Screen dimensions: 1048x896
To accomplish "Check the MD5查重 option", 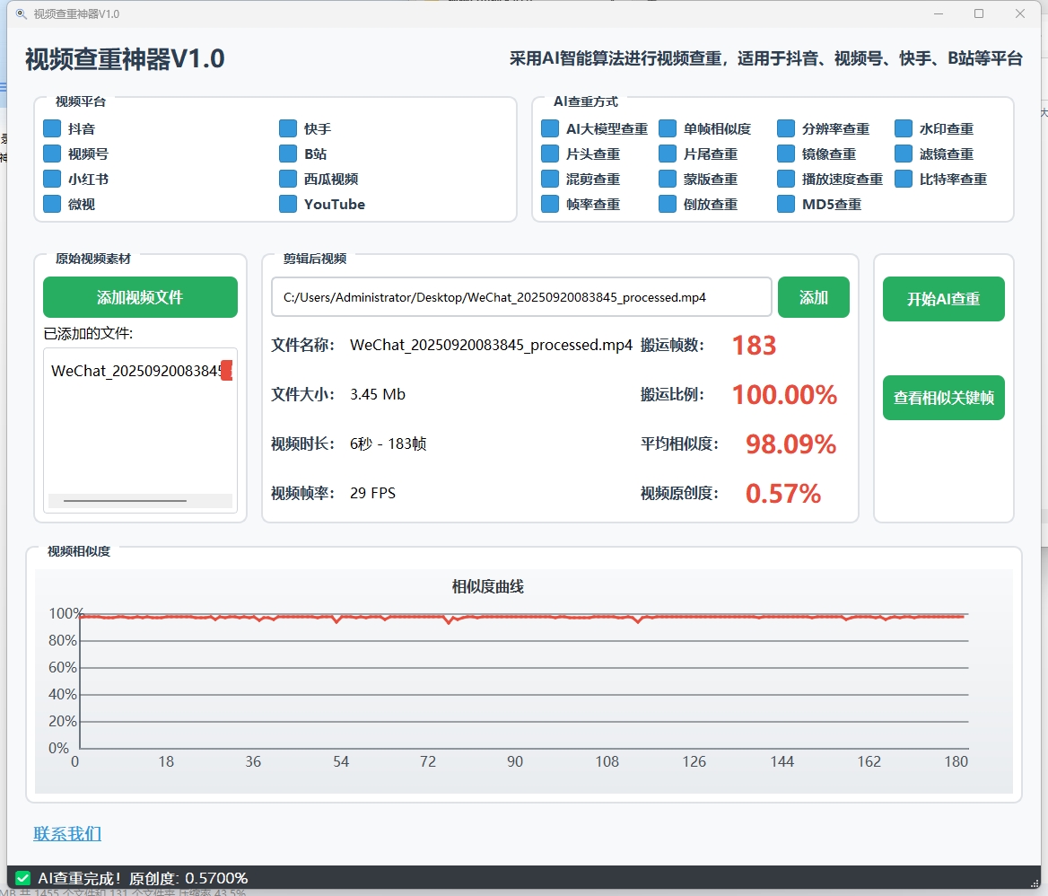I will (785, 204).
